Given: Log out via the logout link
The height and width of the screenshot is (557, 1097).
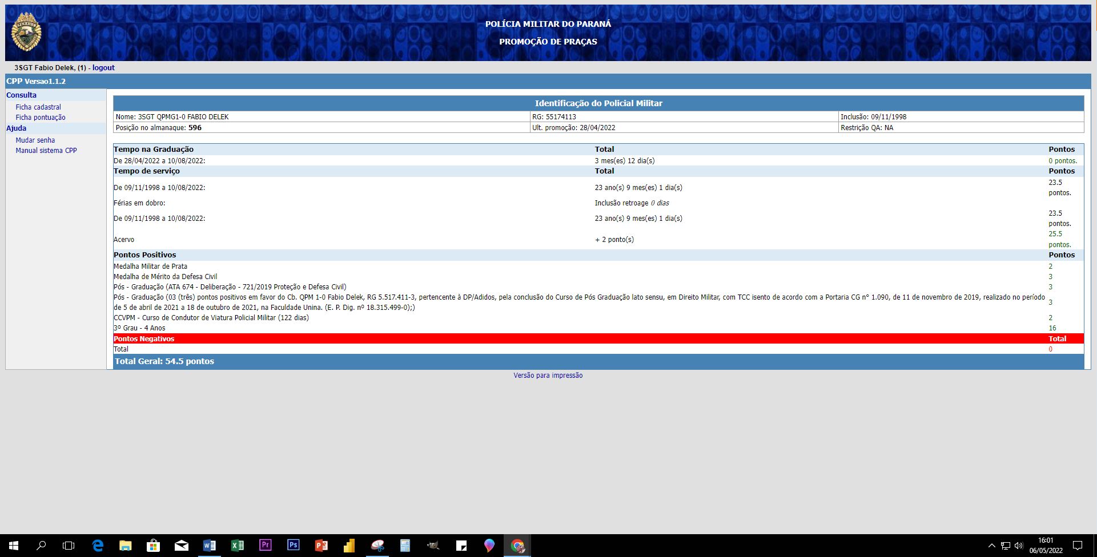Looking at the screenshot, I should (103, 68).
